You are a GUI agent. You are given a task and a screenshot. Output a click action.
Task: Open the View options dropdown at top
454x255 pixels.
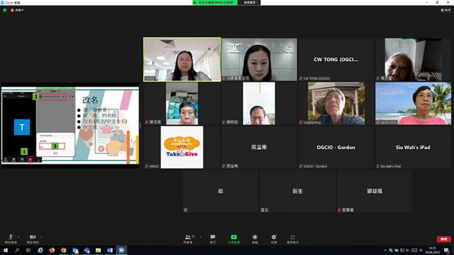[249, 2]
